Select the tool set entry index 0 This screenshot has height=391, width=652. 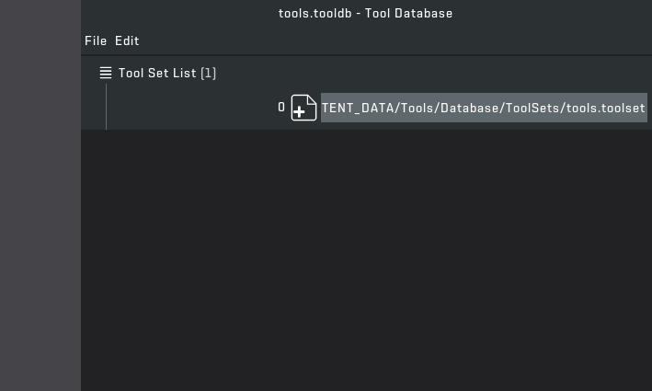[x=281, y=108]
